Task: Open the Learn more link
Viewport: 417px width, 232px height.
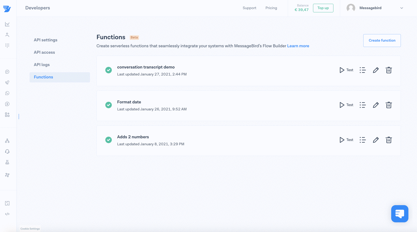Action: (x=298, y=46)
